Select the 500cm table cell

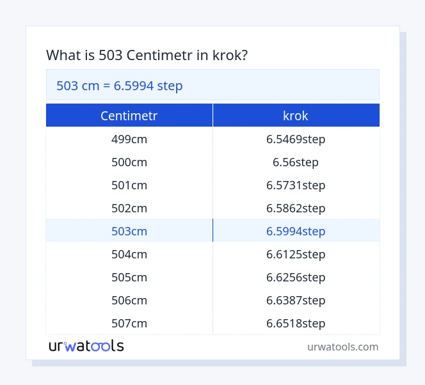pos(129,162)
